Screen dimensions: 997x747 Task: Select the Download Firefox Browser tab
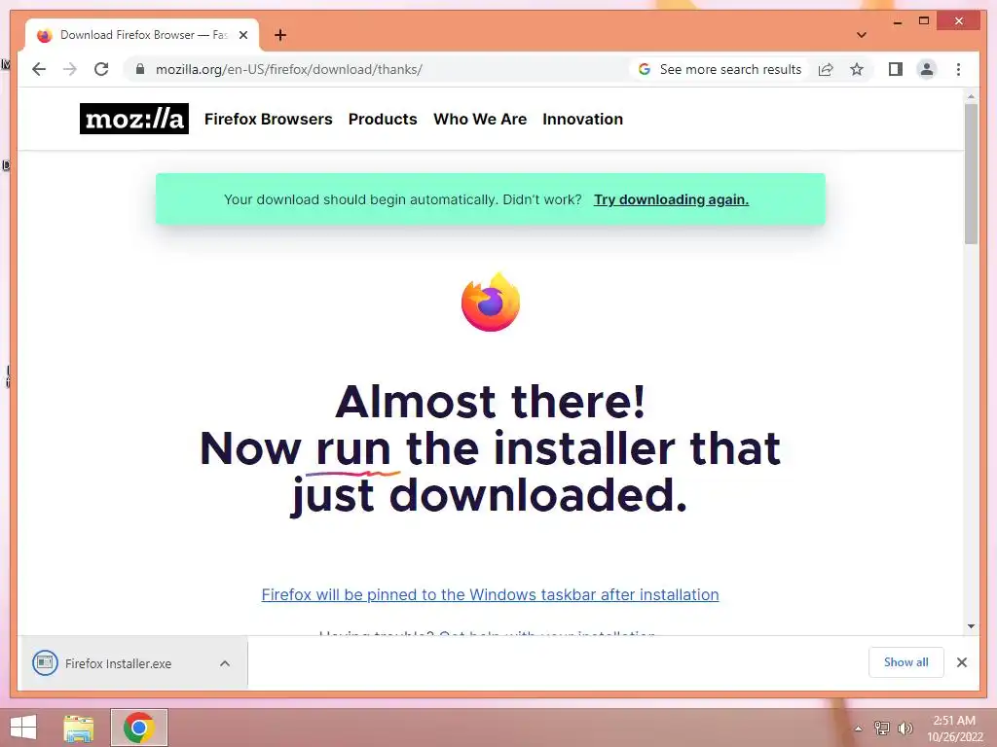point(142,35)
